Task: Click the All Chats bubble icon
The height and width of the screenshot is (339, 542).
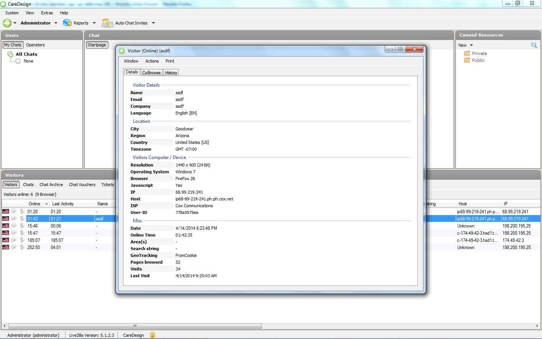Action: [x=10, y=54]
